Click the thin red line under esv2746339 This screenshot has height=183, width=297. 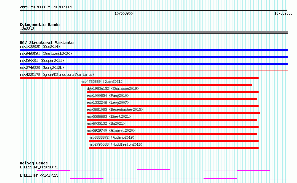pos(154,71)
